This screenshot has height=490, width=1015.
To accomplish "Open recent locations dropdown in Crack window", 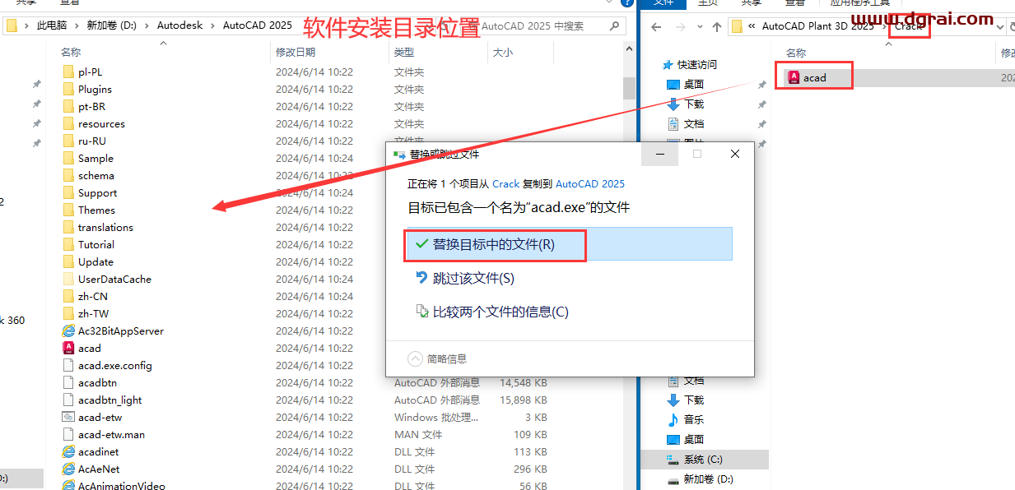I will click(700, 27).
